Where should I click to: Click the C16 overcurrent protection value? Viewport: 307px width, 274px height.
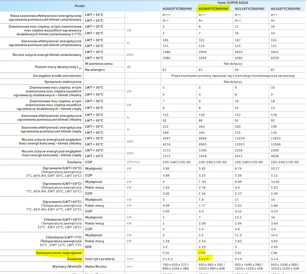(166, 253)
